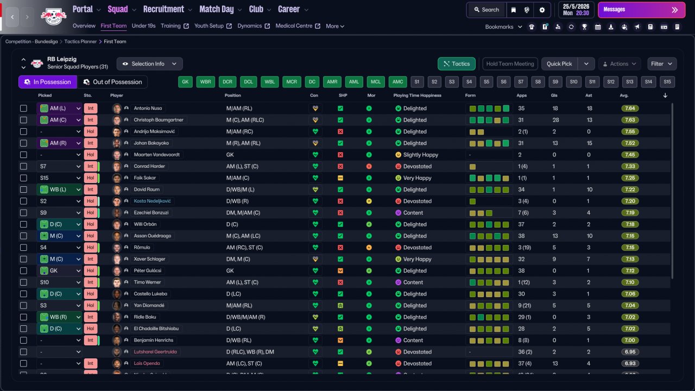The width and height of the screenshot is (695, 391).
Task: Click the RB Leipzig club badge
Action: [53, 16]
